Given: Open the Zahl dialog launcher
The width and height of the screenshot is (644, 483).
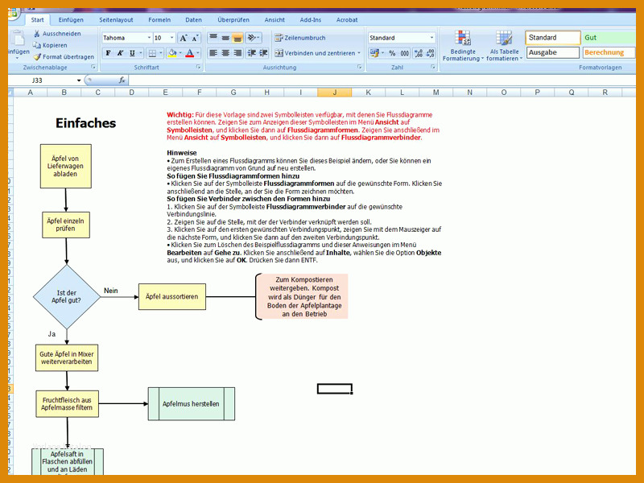Looking at the screenshot, I should coord(433,67).
